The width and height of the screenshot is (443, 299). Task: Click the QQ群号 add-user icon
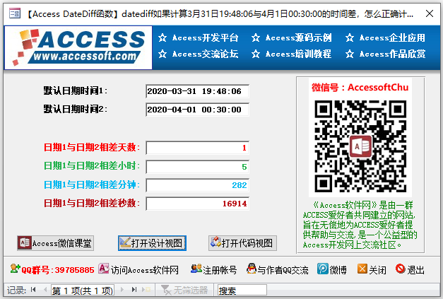point(16,269)
